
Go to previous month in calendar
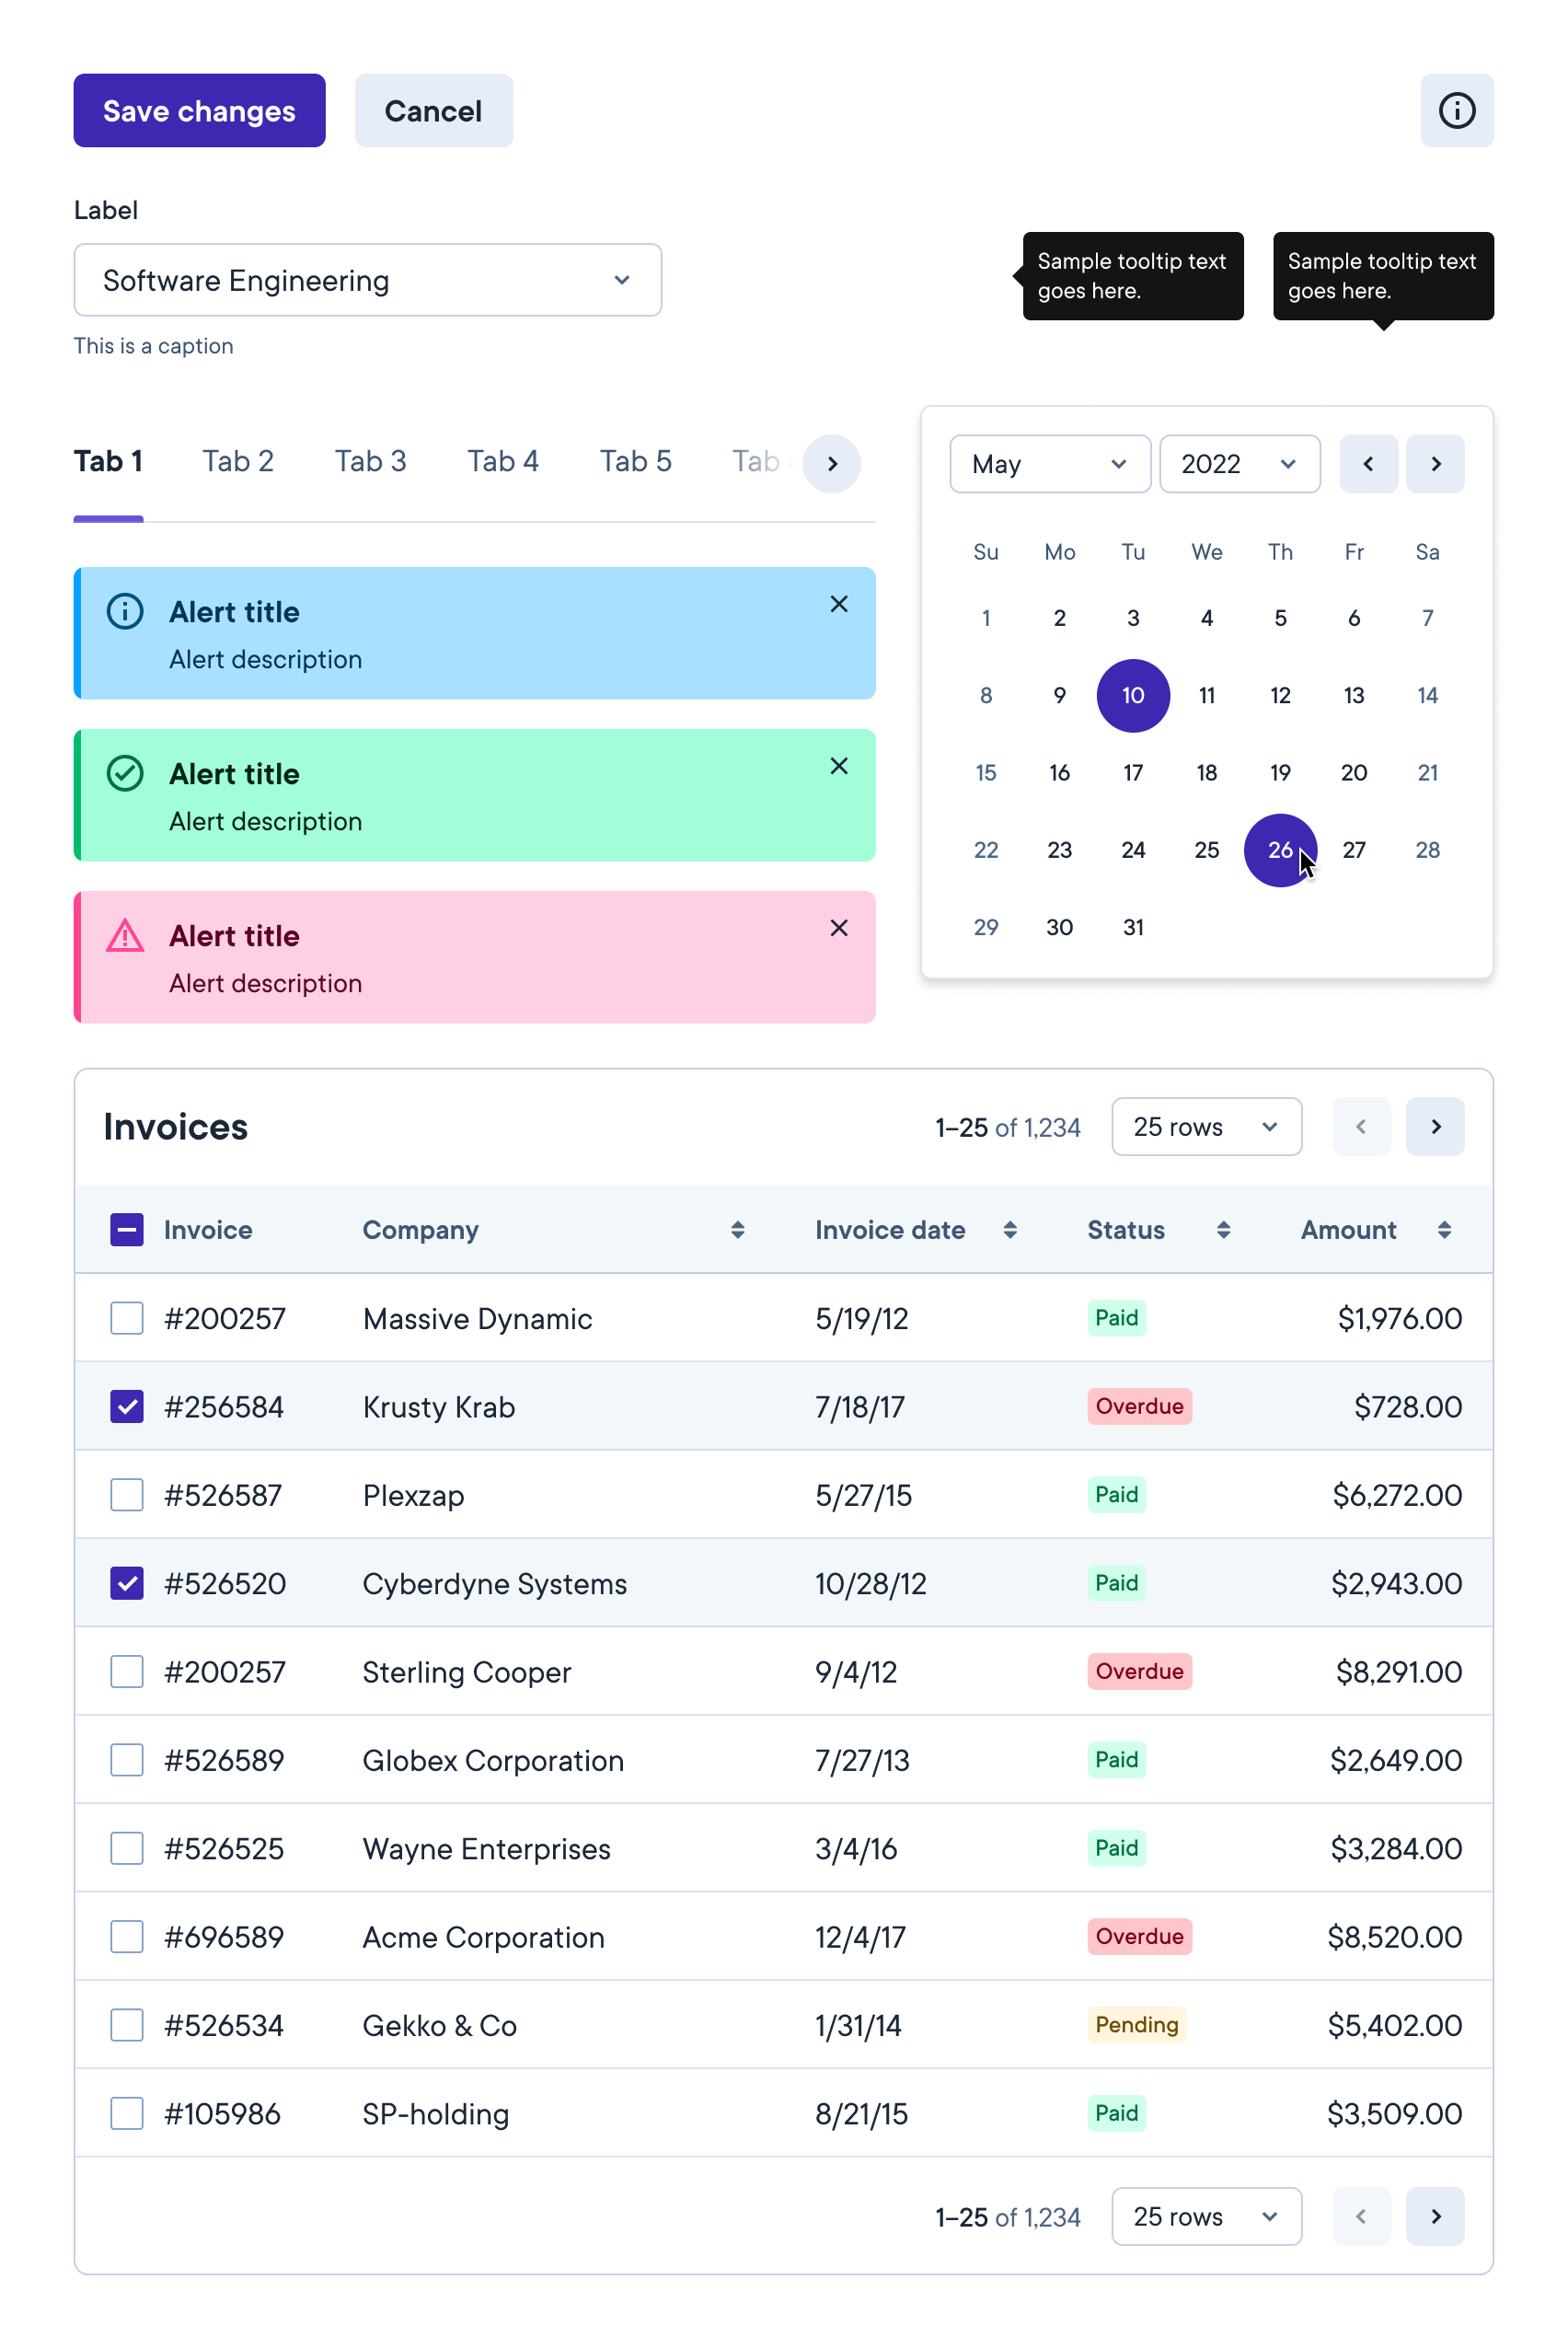tap(1368, 464)
